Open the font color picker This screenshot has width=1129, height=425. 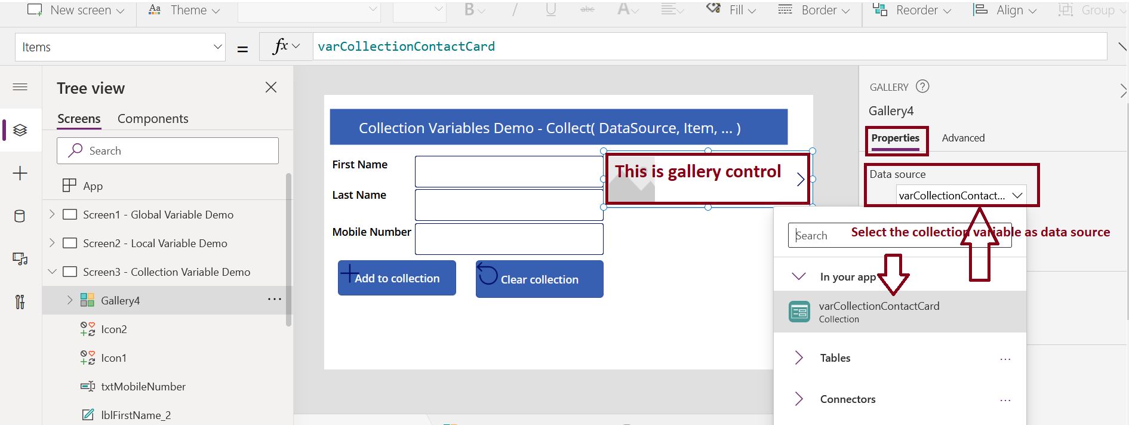point(628,10)
